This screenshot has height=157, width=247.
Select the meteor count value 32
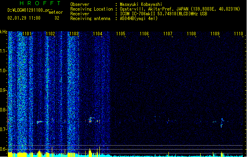tap(57, 18)
